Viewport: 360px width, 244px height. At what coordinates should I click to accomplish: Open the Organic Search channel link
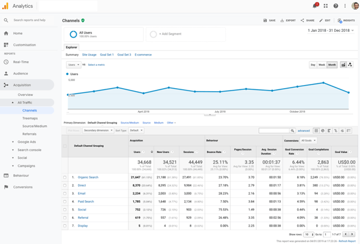pos(88,177)
